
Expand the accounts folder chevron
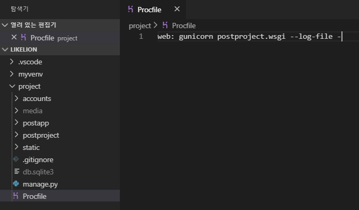tap(17, 98)
